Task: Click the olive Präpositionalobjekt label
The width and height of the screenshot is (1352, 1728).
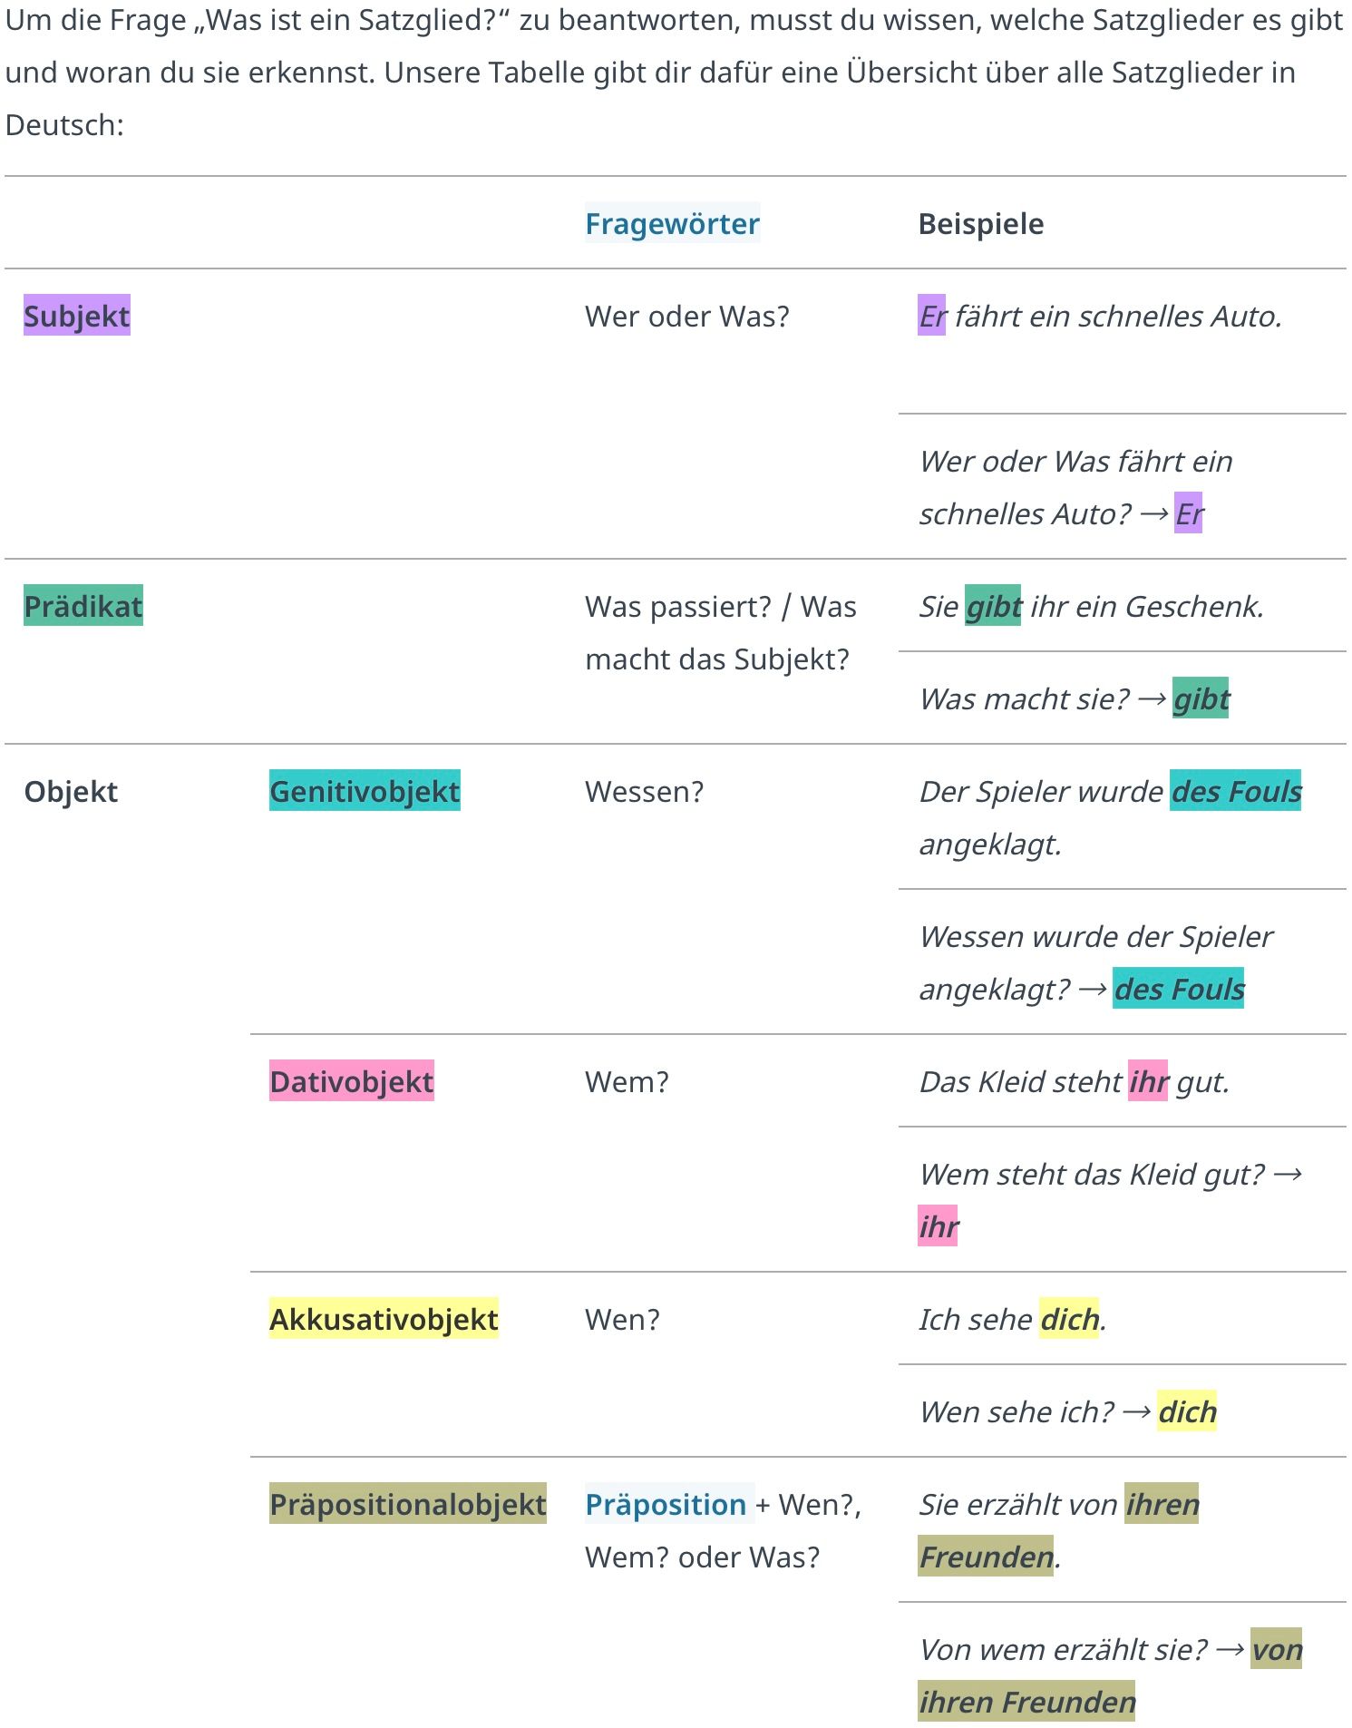Action: (408, 1504)
